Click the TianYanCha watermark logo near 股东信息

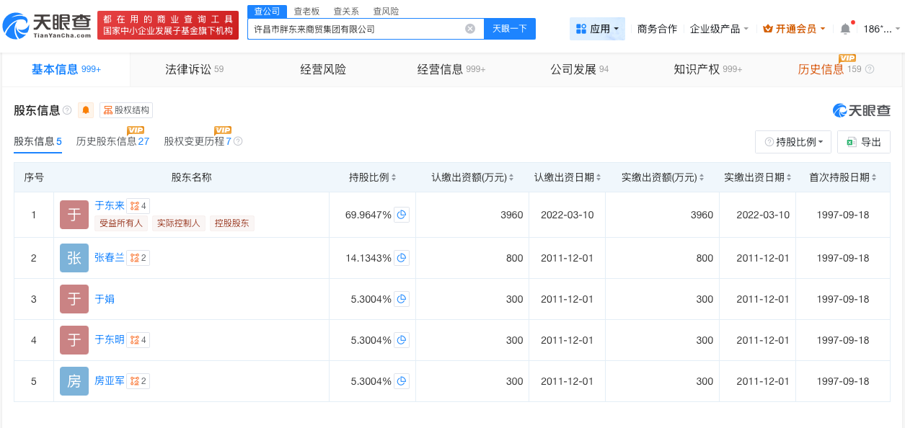(x=860, y=110)
